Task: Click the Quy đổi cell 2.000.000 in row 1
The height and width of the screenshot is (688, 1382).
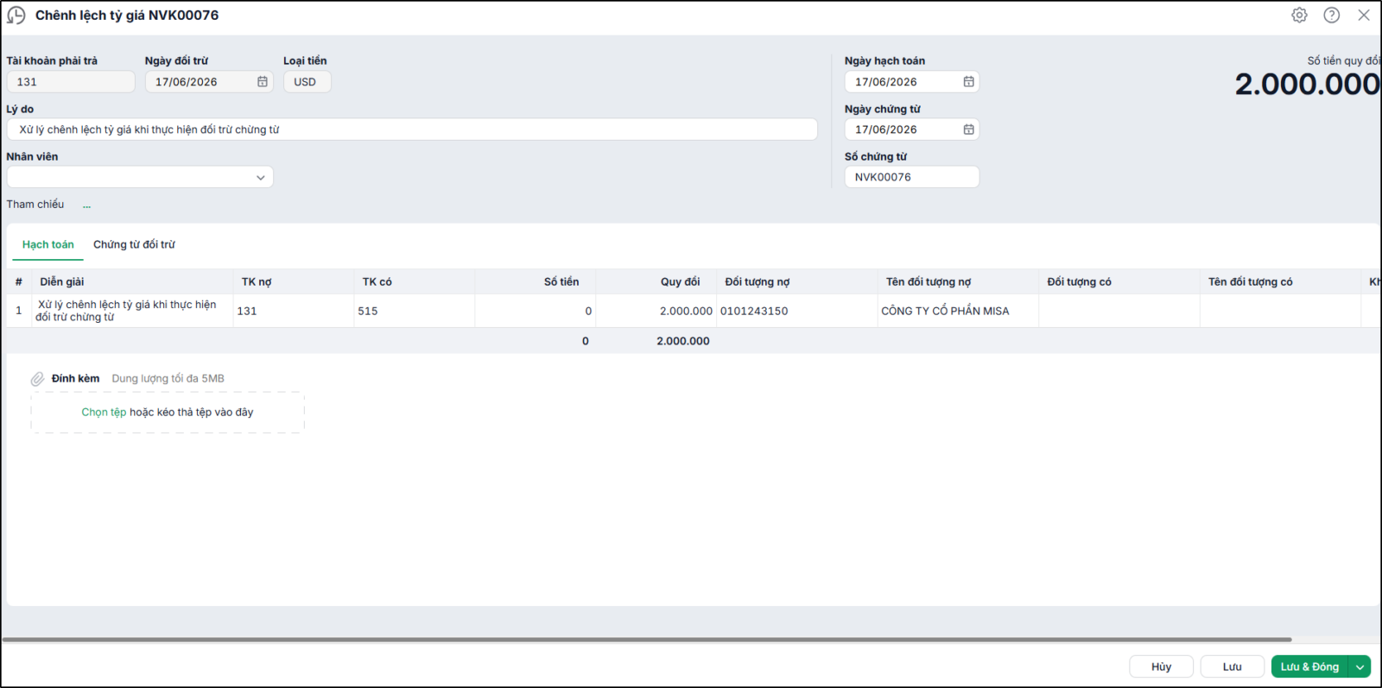Action: pyautogui.click(x=656, y=311)
